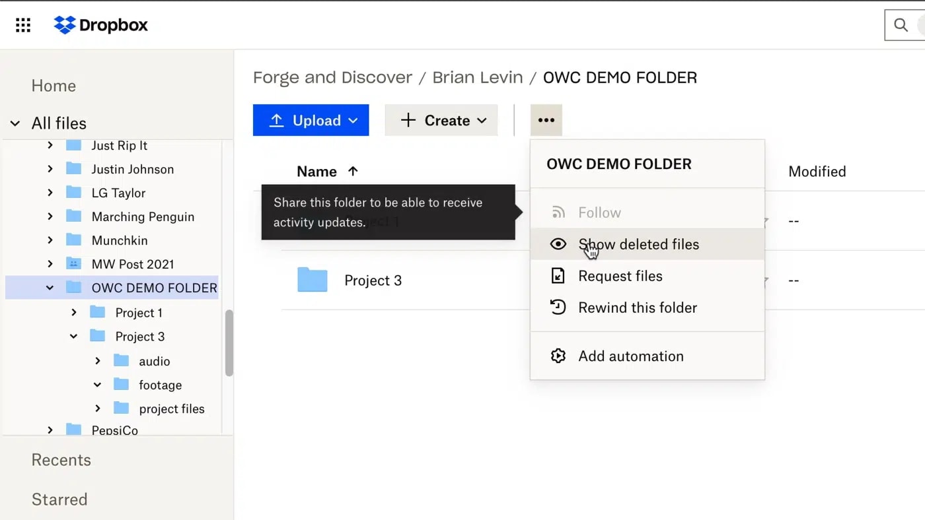925x520 pixels.
Task: Click the Rewind this folder clock icon
Action: pyautogui.click(x=558, y=308)
